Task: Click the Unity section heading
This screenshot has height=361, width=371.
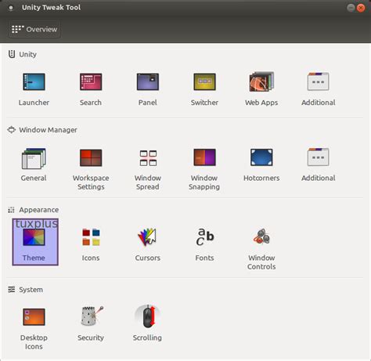Action: click(27, 54)
